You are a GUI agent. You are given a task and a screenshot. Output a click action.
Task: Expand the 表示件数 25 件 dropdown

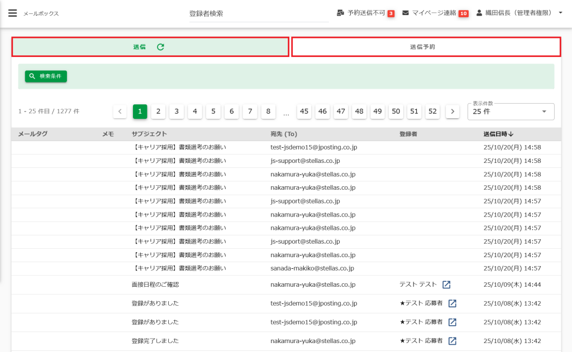click(x=544, y=112)
